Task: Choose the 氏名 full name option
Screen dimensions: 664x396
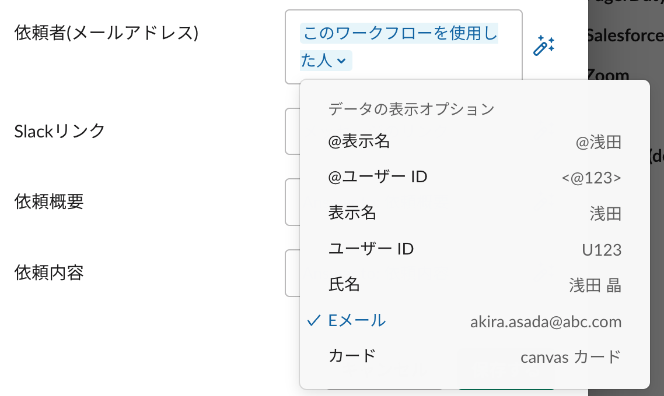Action: 475,285
